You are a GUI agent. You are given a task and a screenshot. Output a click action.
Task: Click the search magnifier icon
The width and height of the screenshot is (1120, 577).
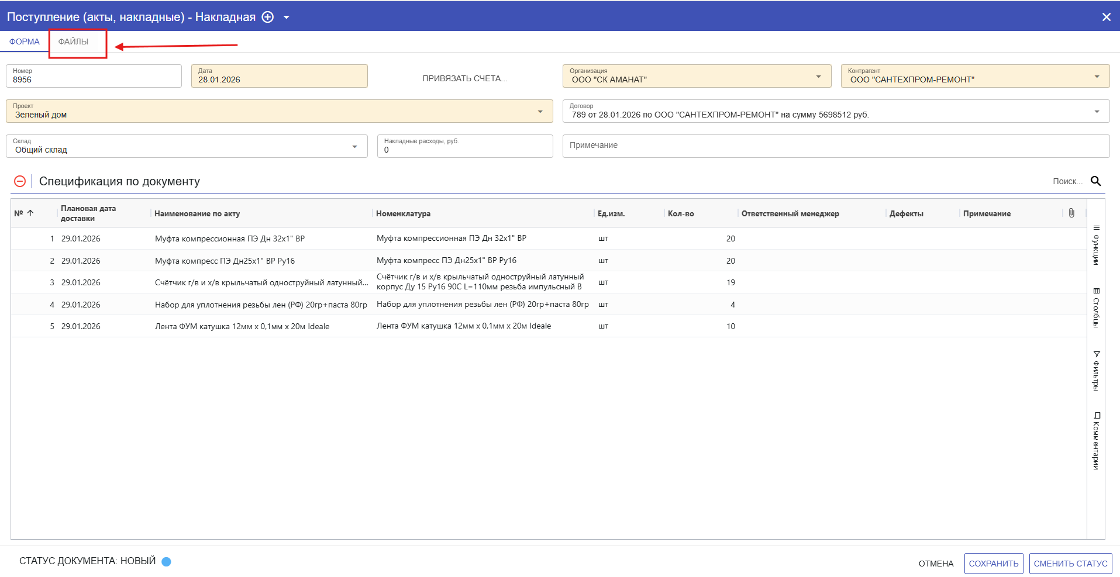coord(1096,181)
